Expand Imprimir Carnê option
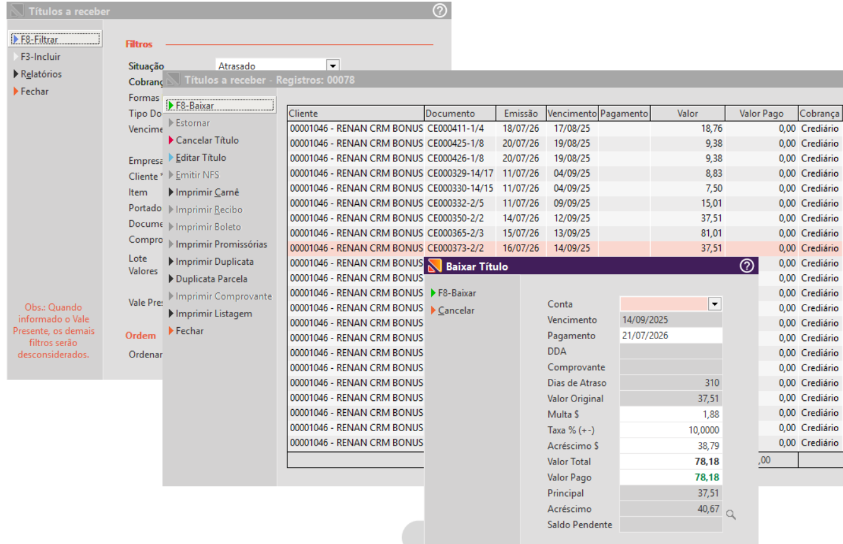This screenshot has width=843, height=544. tap(207, 192)
